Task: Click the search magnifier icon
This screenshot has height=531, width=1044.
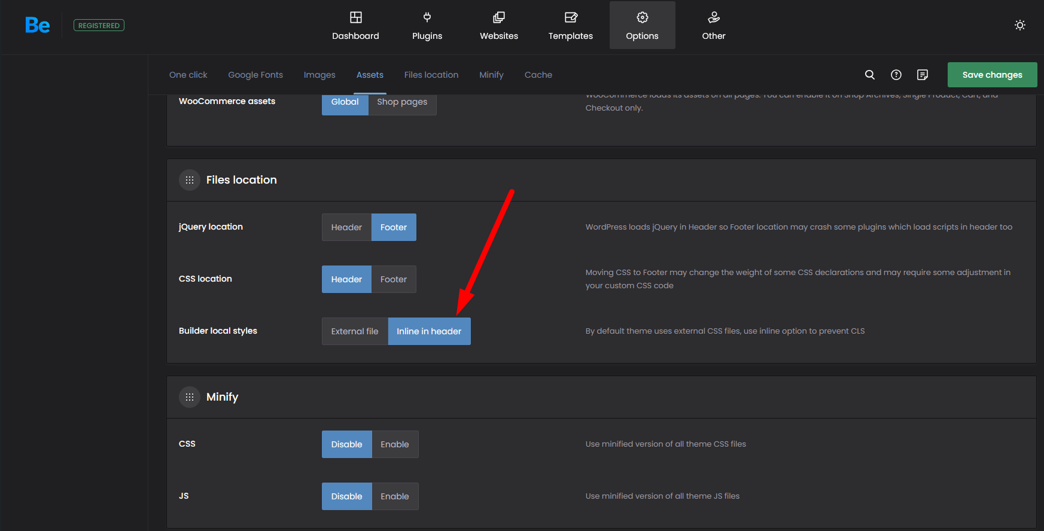Action: [x=870, y=75]
